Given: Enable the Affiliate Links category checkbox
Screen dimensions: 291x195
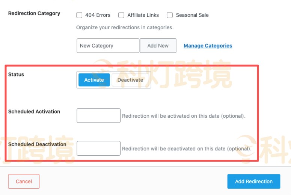Looking at the screenshot, I should click(x=121, y=15).
